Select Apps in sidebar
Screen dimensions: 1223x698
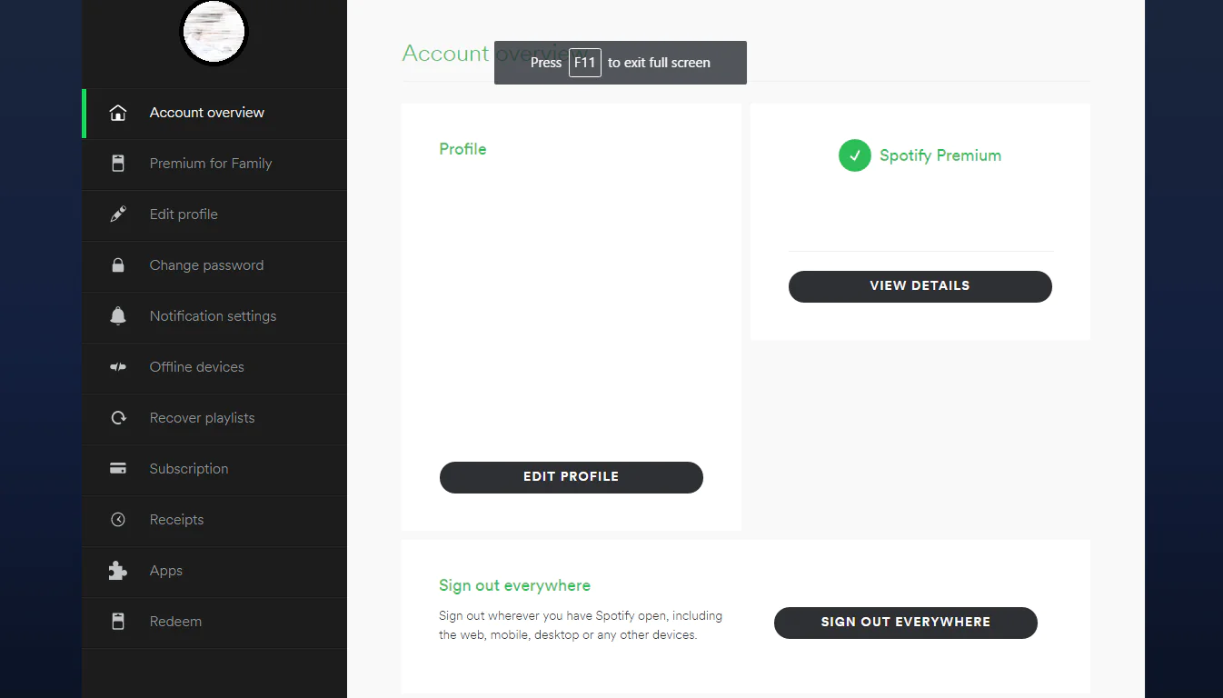pos(214,571)
